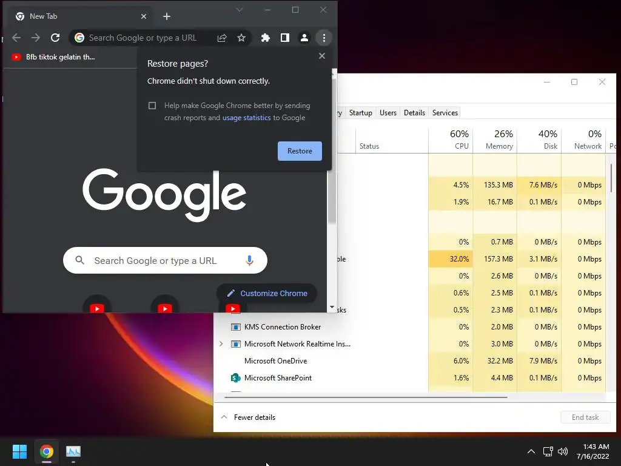Sort by CPU column in Task Manager
The image size is (621, 466).
pyautogui.click(x=451, y=140)
